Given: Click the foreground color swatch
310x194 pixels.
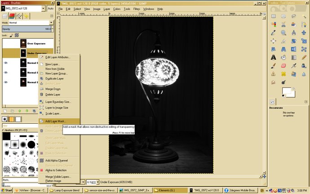Looking at the screenshot, I should pos(287,91).
